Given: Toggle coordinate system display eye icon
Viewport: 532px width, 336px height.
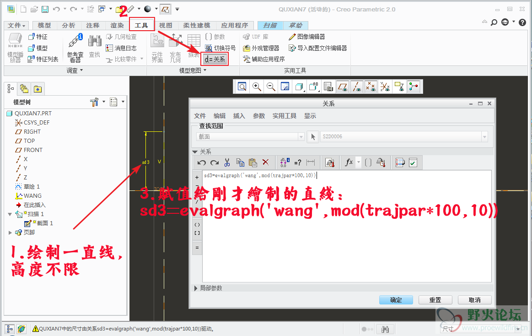Looking at the screenshot, I should (x=385, y=87).
